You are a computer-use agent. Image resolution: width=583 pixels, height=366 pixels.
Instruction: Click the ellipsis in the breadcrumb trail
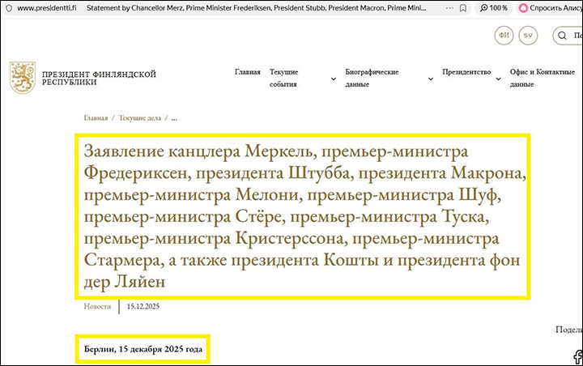pyautogui.click(x=174, y=117)
